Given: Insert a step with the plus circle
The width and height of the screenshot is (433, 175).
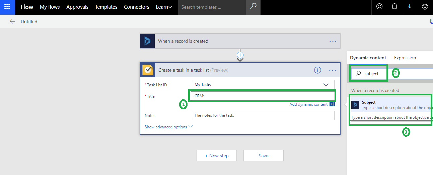Looking at the screenshot, I should (x=240, y=55).
